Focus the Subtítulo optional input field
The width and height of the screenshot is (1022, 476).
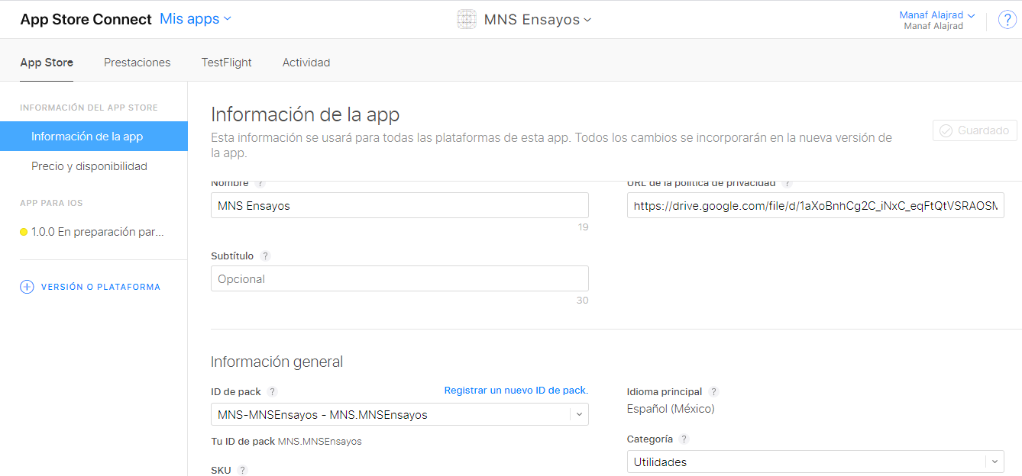[399, 278]
